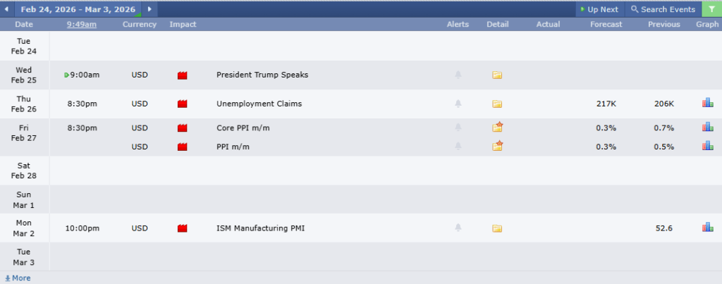Open graph for PPI m/m
Screen dimensions: 722x284
(707, 146)
